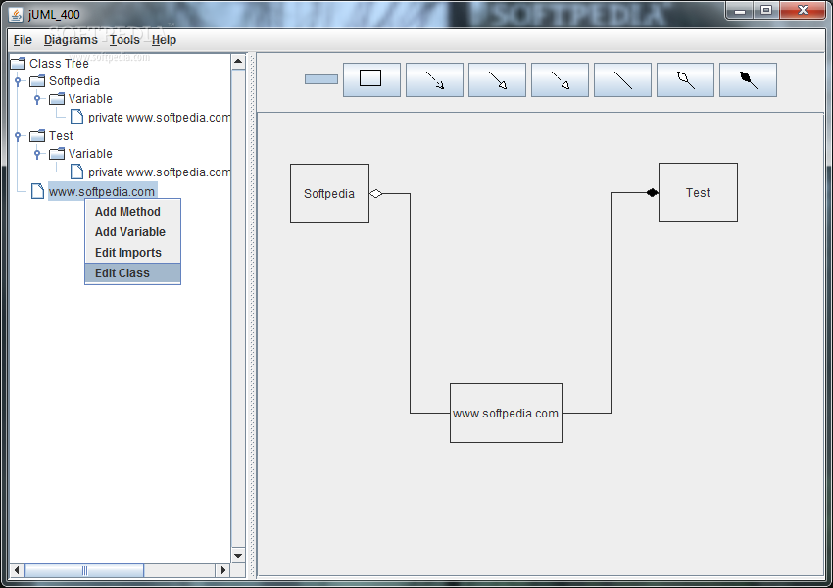Viewport: 833px width, 588px height.
Task: Collapse the Variable node under Softpedia
Action: 37,99
